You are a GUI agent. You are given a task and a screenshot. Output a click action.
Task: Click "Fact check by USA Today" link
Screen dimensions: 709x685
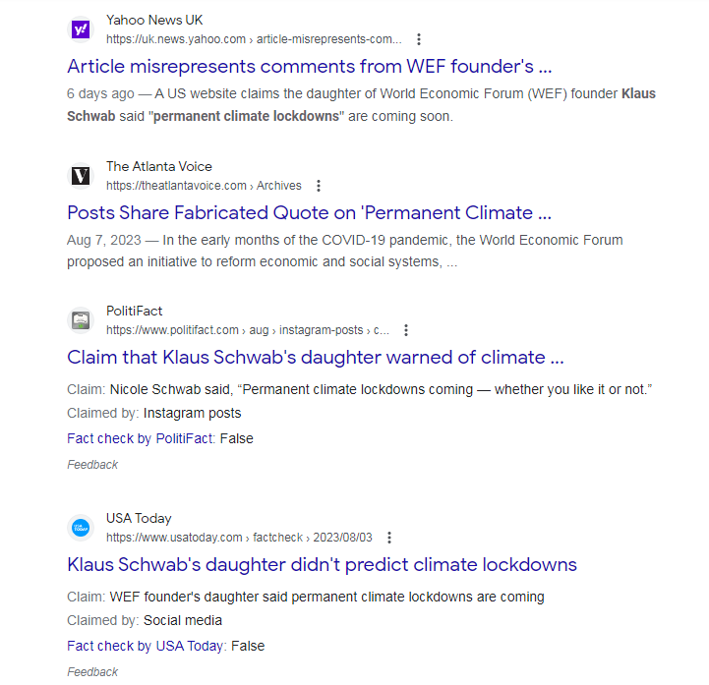(146, 646)
